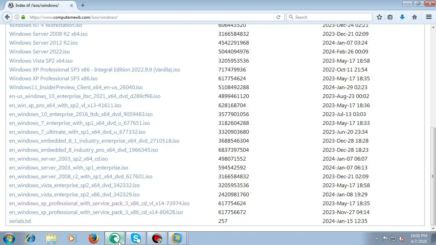Switch to the green swirl browser taskbar icon
The width and height of the screenshot is (436, 245).
pyautogui.click(x=115, y=238)
